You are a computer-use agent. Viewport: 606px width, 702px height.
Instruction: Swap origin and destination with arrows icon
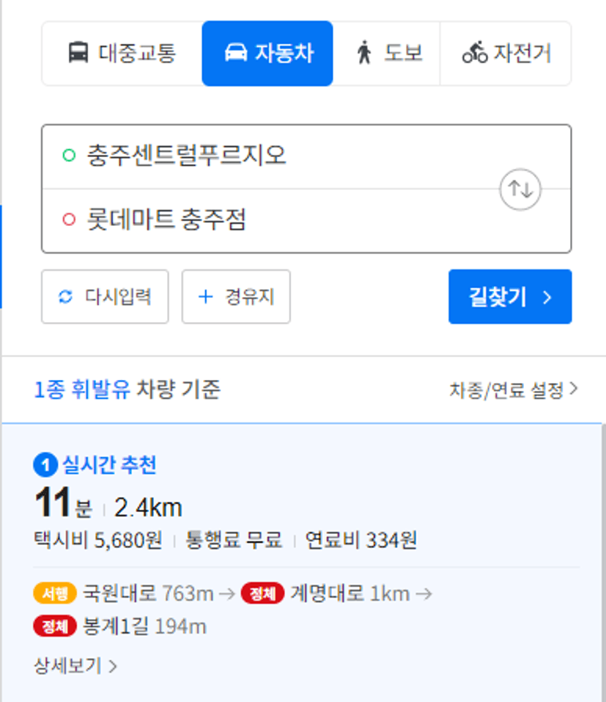tap(520, 189)
